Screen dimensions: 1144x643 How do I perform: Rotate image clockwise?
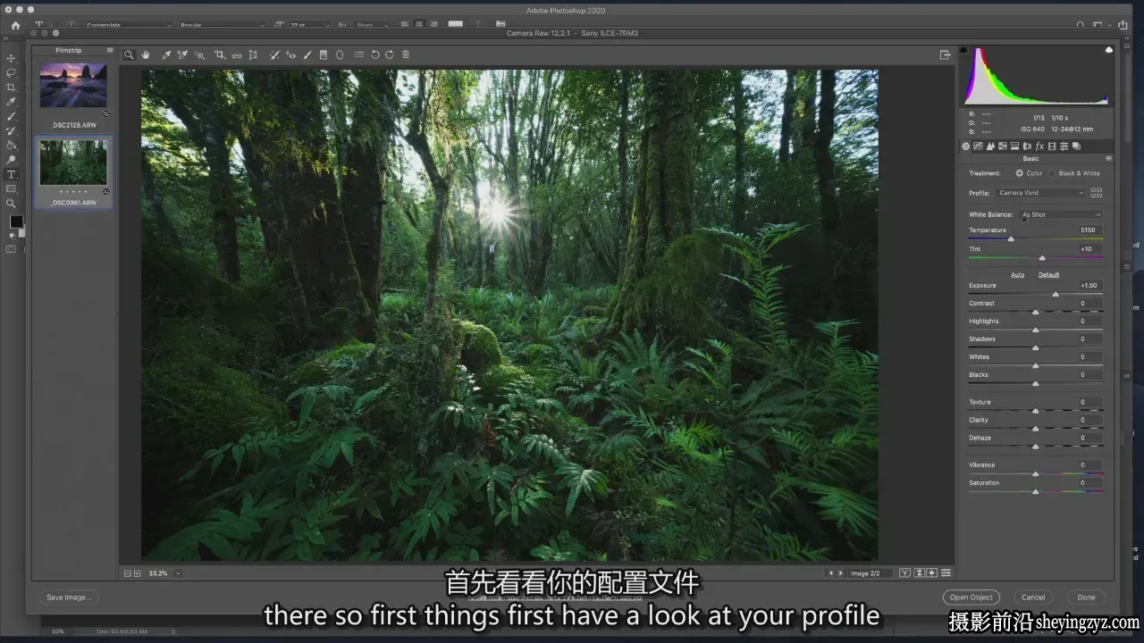click(x=390, y=54)
